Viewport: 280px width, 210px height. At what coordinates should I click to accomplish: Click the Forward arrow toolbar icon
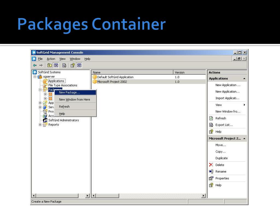(x=41, y=65)
